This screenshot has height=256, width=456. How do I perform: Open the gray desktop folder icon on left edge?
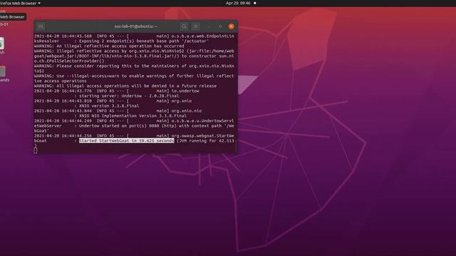(2, 71)
